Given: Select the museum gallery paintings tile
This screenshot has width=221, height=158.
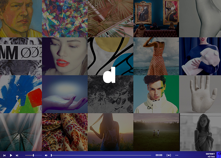Looking at the screenshot, I should pyautogui.click(x=156, y=18).
